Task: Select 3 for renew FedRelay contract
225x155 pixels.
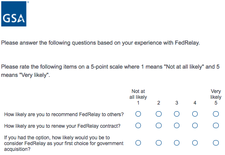Action: tap(177, 126)
